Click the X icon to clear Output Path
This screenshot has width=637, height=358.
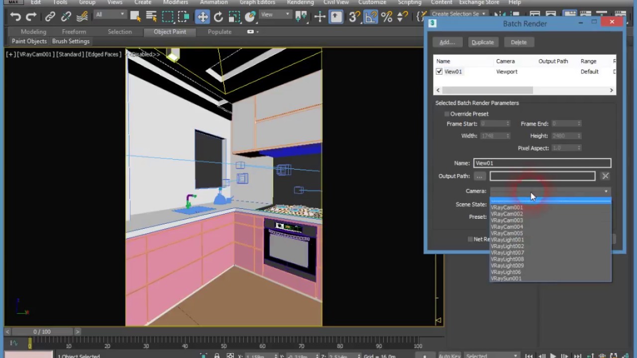click(605, 176)
